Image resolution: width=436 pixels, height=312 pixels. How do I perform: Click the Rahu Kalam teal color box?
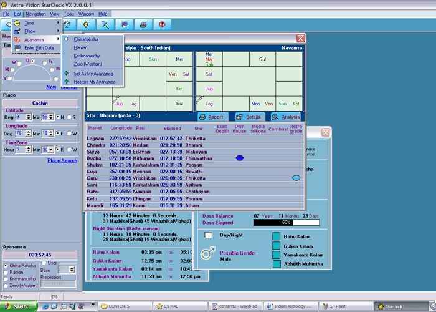click(x=277, y=236)
